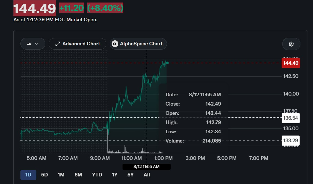Image resolution: width=313 pixels, height=184 pixels.
Task: Click the mountain chart type icon
Action: [x=29, y=44]
